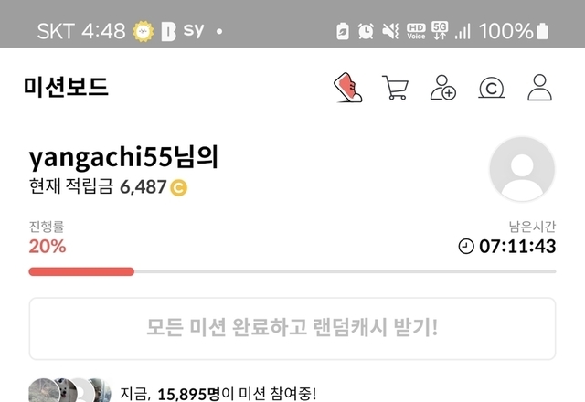Open the my profile icon
Viewport: 585px width, 402px height.
[539, 88]
